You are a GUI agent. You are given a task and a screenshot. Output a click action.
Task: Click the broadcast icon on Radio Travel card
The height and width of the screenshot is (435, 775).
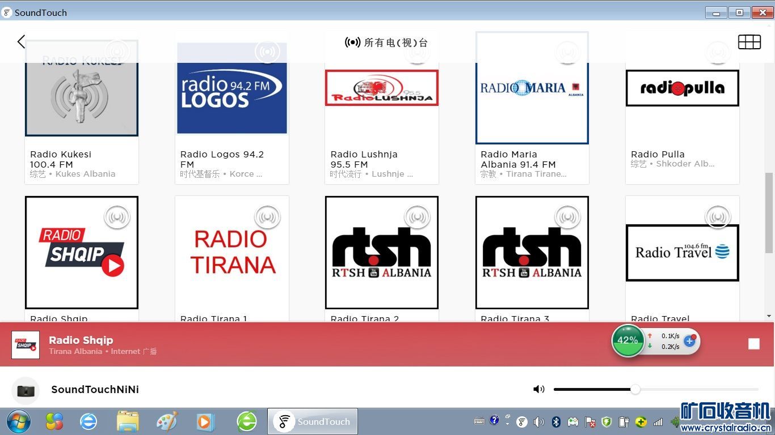(x=718, y=216)
